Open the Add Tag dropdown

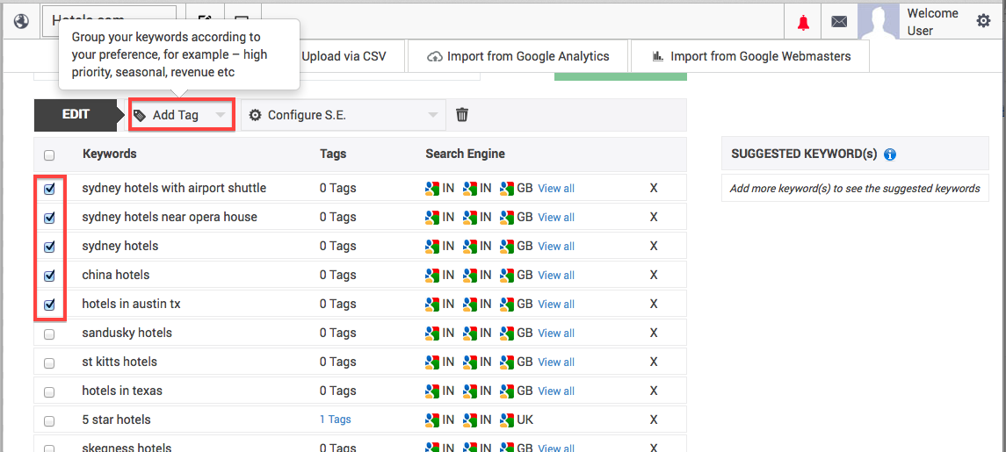(x=181, y=115)
